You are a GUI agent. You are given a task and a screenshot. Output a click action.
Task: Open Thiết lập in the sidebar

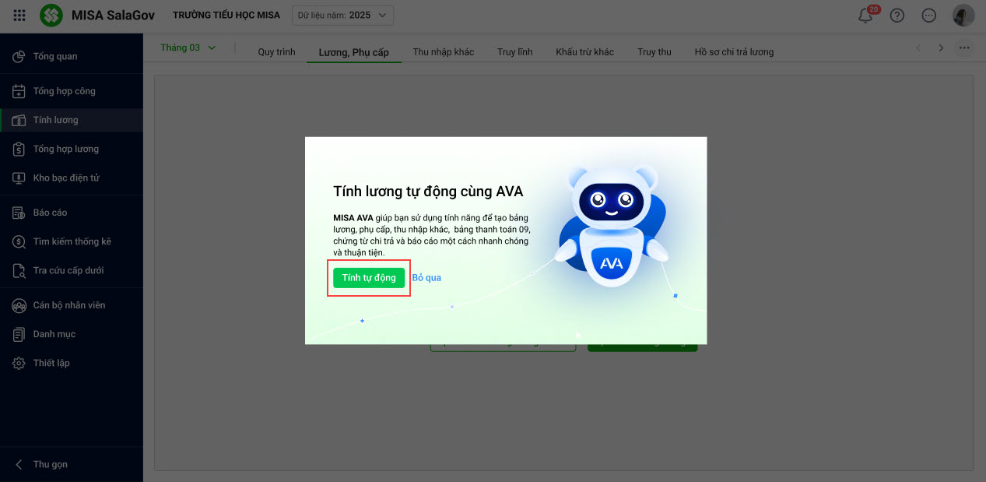pos(72,363)
